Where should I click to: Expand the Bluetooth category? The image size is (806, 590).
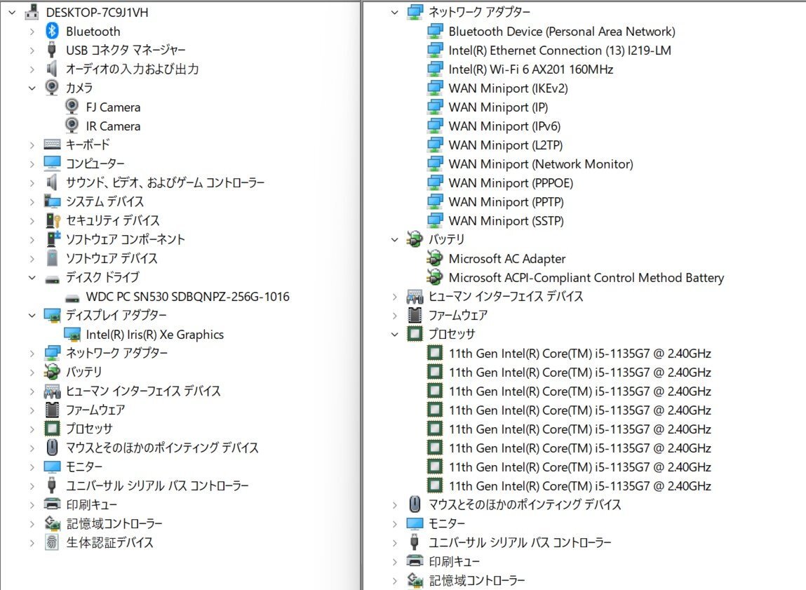pos(32,32)
